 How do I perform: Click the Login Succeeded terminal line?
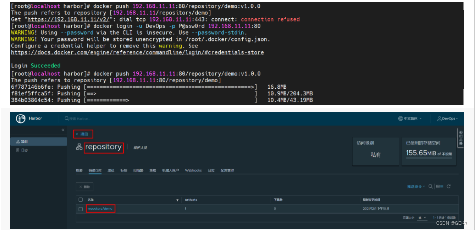point(36,65)
